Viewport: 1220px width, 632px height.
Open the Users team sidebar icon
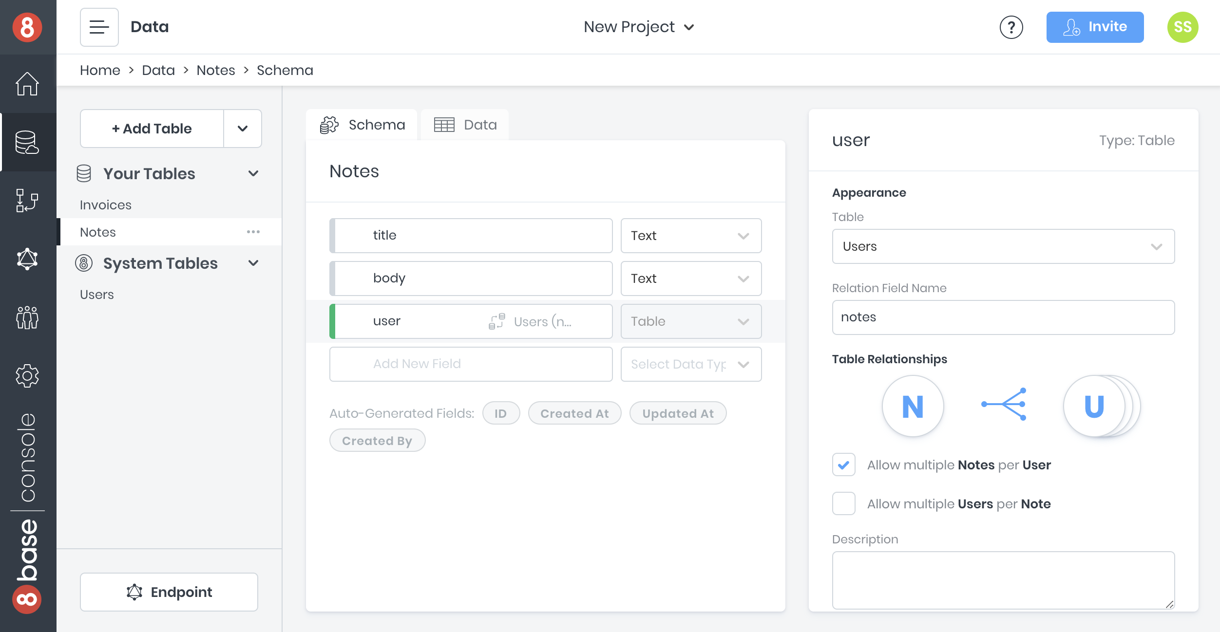27,317
